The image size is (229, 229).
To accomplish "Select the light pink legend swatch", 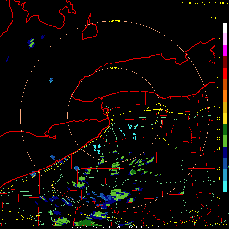I will [x=225, y=39].
